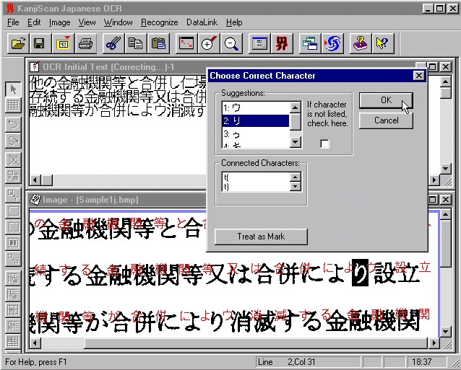Click the Cancel button in the dialog
Image resolution: width=461 pixels, height=370 pixels.
[x=386, y=120]
